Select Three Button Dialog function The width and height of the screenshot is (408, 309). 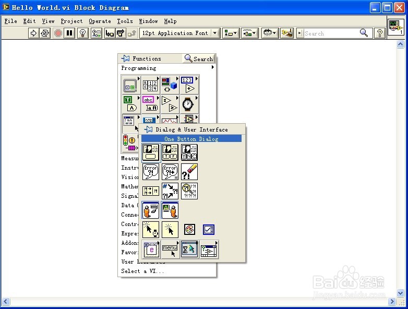(189, 152)
